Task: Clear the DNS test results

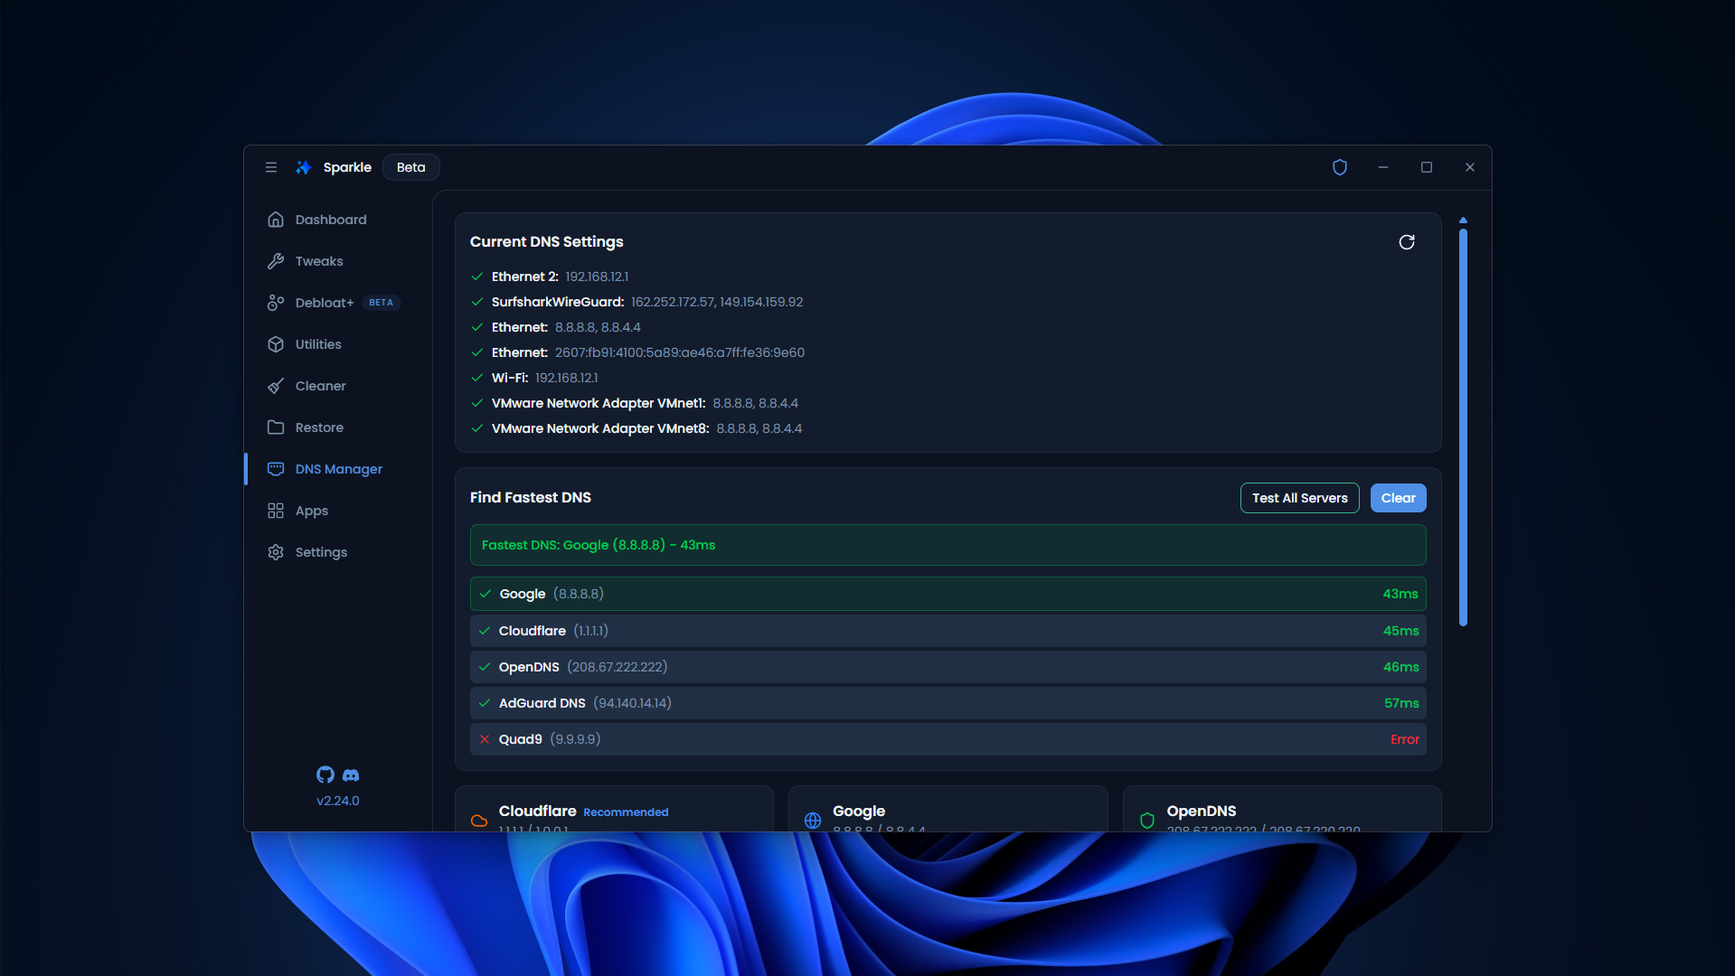Action: (x=1399, y=498)
